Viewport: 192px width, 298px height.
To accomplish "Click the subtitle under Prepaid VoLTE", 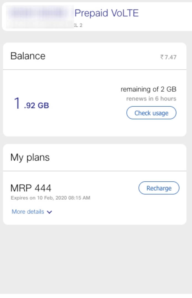I will pyautogui.click(x=79, y=25).
